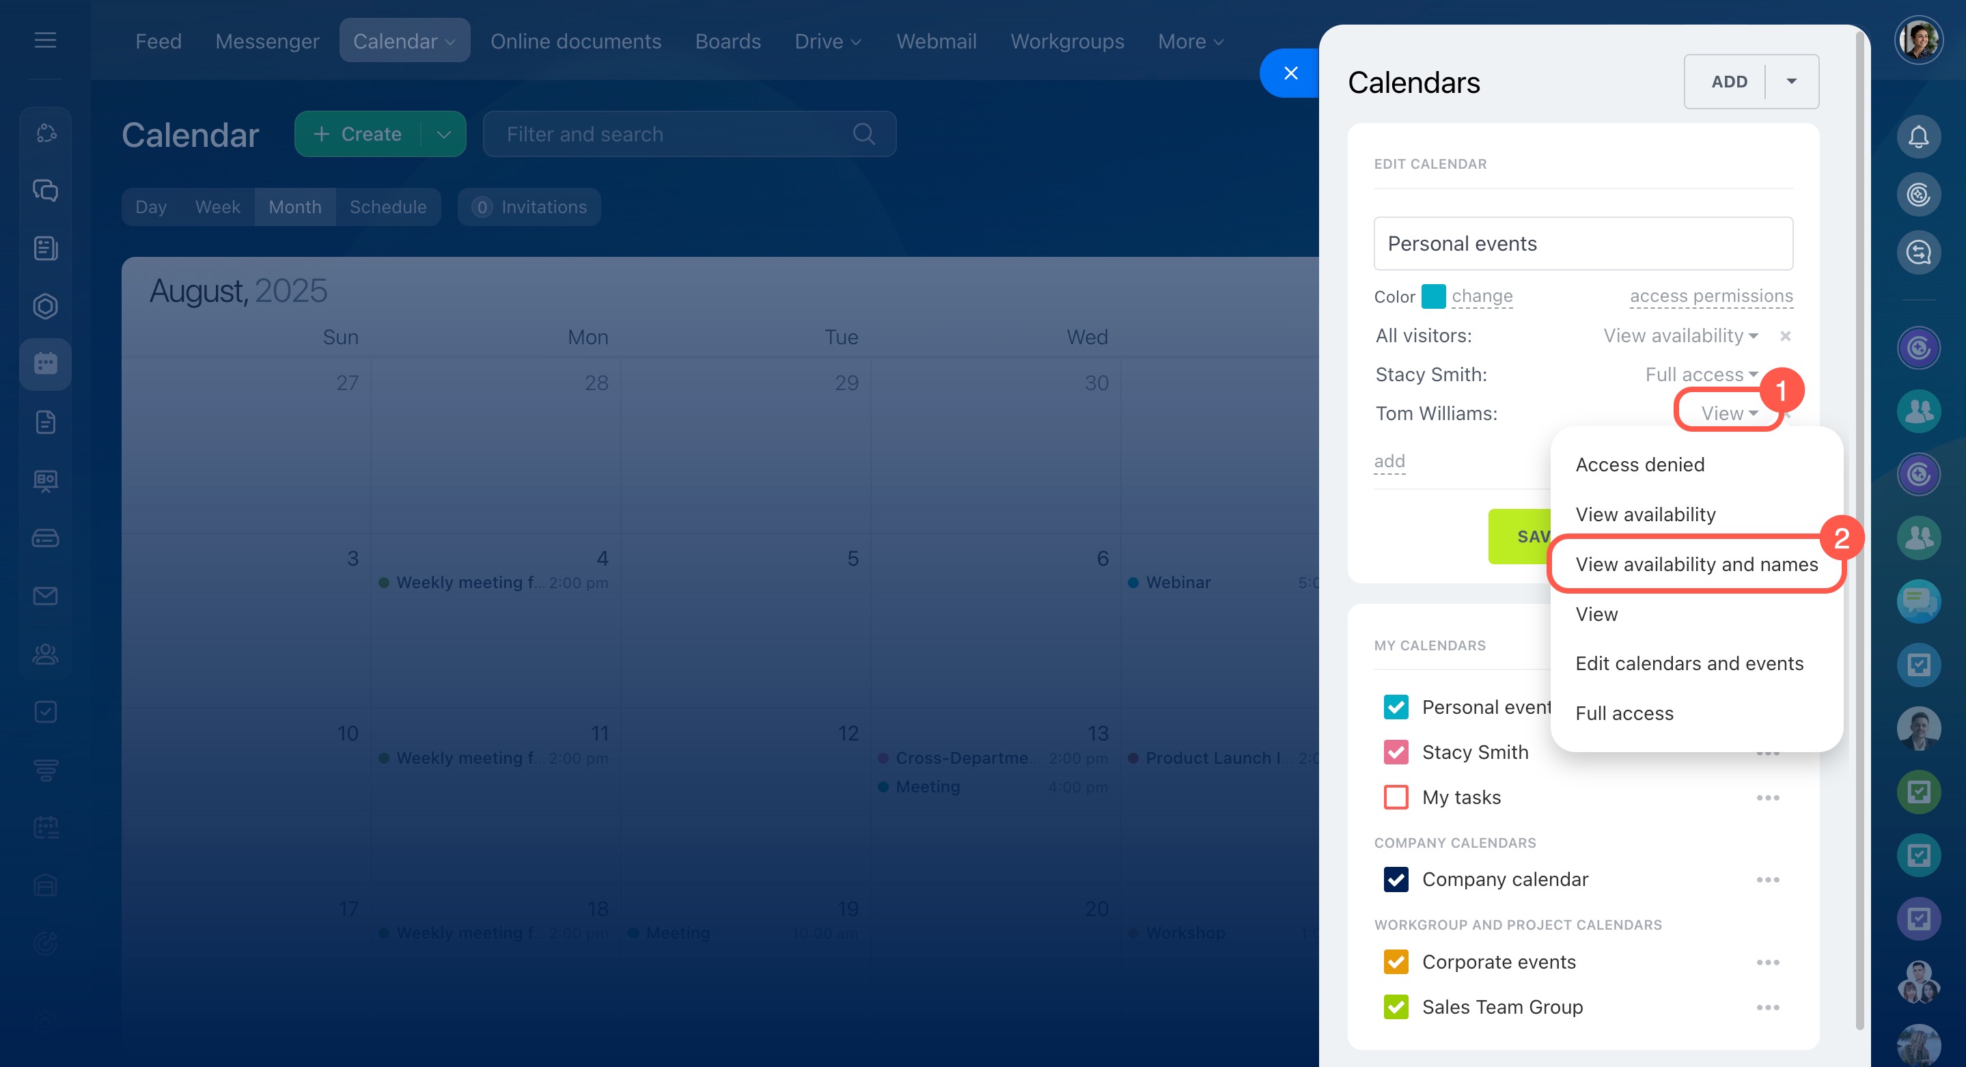Click the Personal events name input field
The width and height of the screenshot is (1966, 1067).
(x=1582, y=243)
